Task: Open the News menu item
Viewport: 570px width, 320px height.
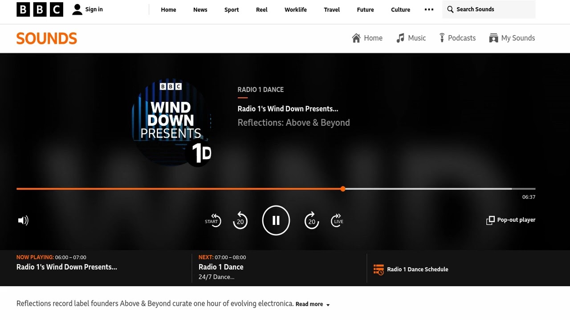Action: coord(200,10)
